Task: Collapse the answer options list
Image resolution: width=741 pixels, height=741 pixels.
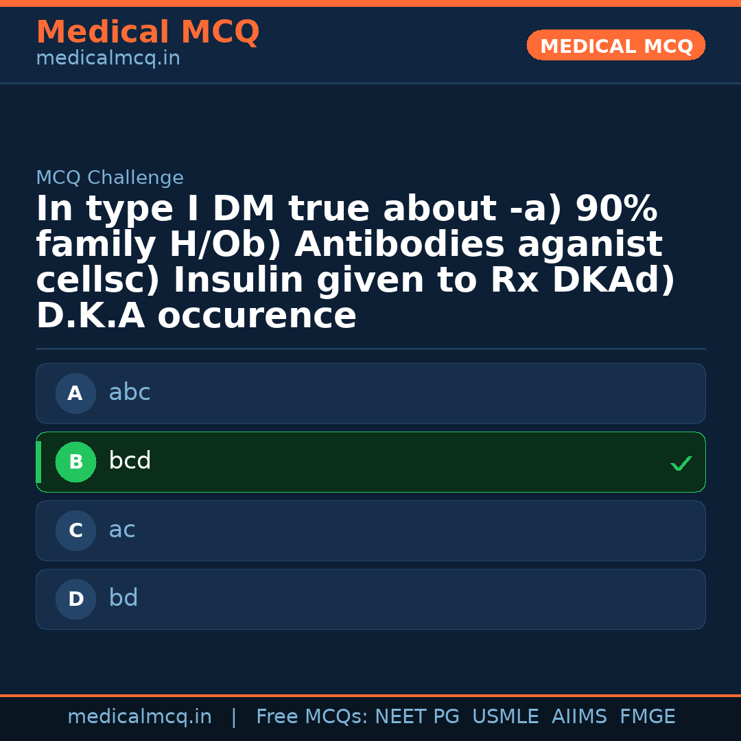Action: (370, 496)
